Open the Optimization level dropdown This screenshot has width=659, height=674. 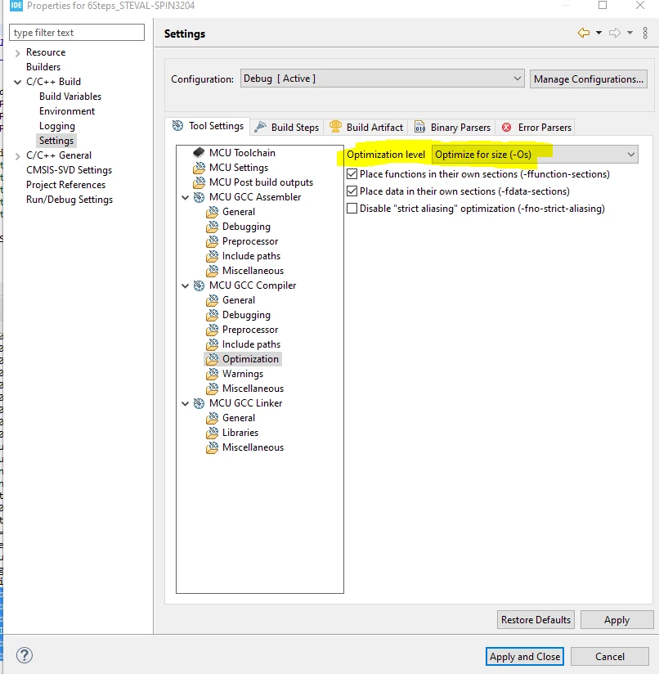click(535, 155)
